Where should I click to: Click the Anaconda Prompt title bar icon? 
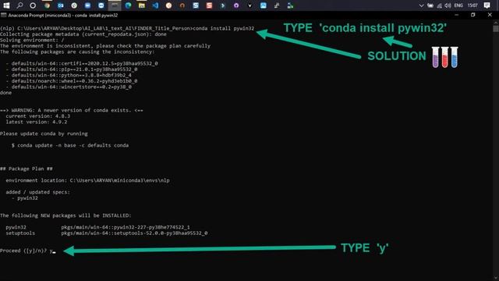pyautogui.click(x=3, y=15)
